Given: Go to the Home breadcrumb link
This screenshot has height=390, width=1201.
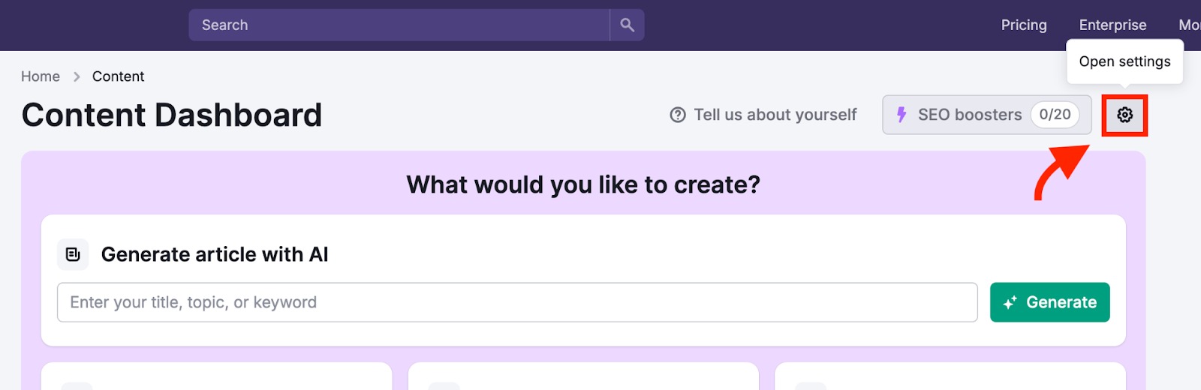Looking at the screenshot, I should [x=41, y=76].
